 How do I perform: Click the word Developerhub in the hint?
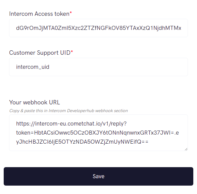point(81,111)
